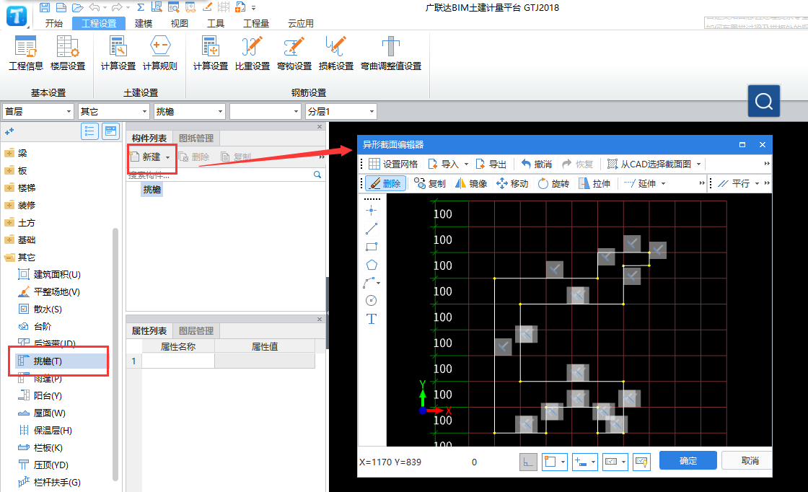Image resolution: width=808 pixels, height=492 pixels.
Task: Click 复制 copy tool in section editor
Action: (x=430, y=183)
